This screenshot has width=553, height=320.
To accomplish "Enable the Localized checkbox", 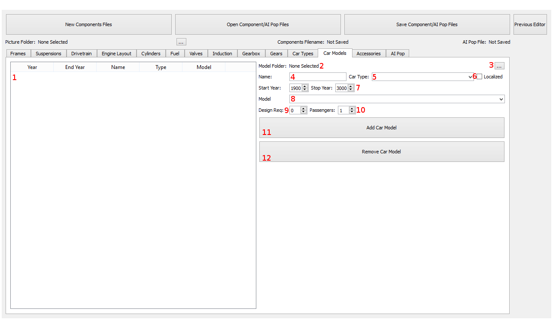I will (480, 77).
